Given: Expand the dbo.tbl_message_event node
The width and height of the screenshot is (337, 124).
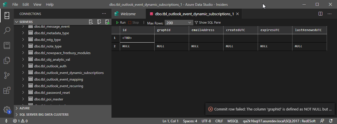Looking at the screenshot, I should tap(23, 26).
